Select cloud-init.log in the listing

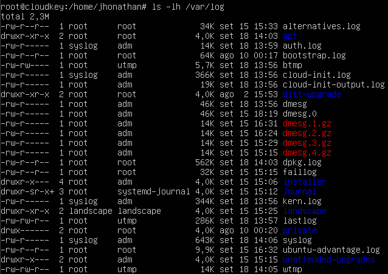point(316,75)
